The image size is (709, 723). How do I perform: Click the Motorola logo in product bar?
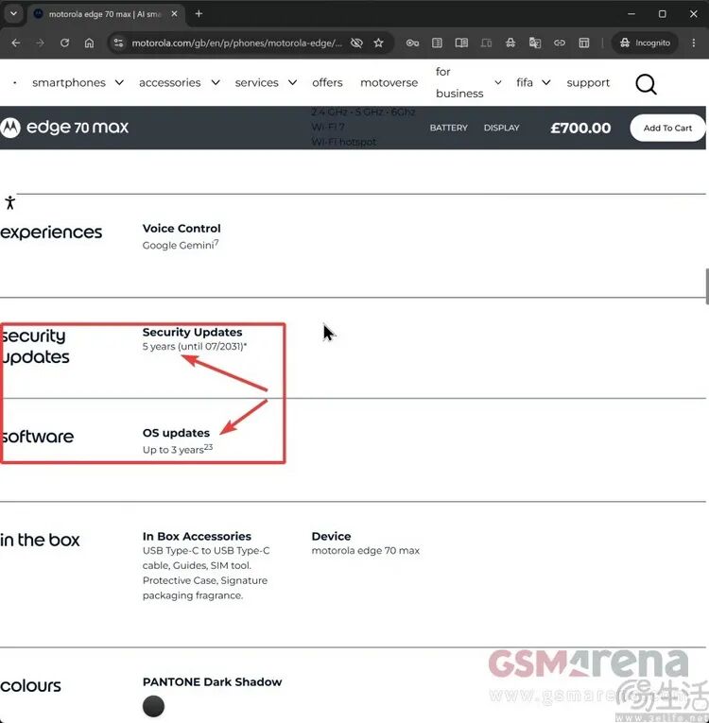point(10,128)
